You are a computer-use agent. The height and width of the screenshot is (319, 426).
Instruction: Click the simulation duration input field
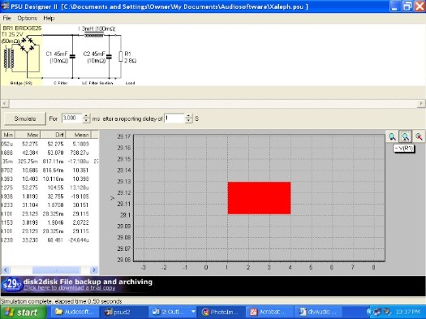[x=71, y=119]
